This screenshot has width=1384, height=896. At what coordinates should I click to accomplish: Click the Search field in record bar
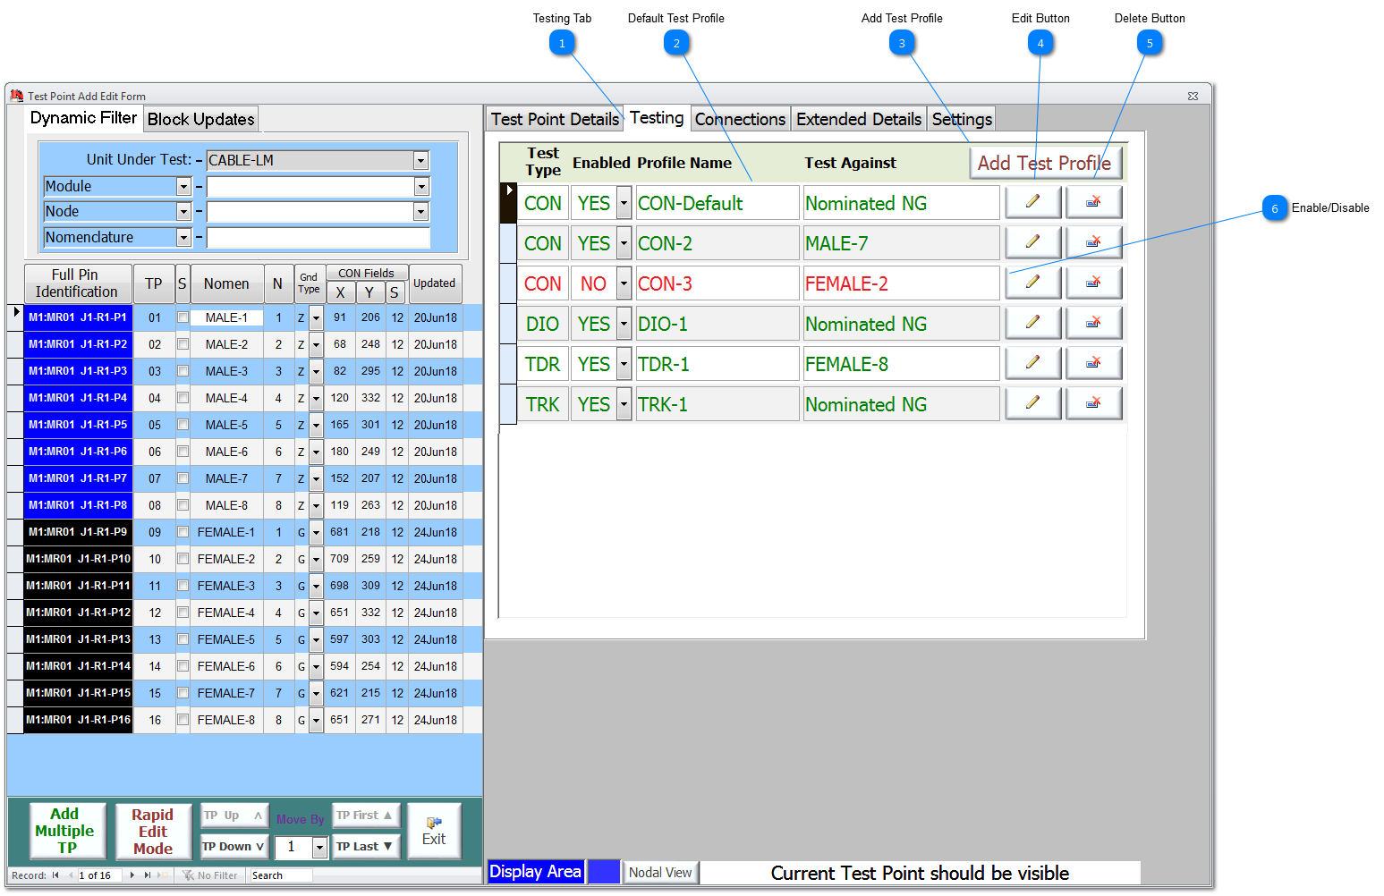click(x=280, y=875)
